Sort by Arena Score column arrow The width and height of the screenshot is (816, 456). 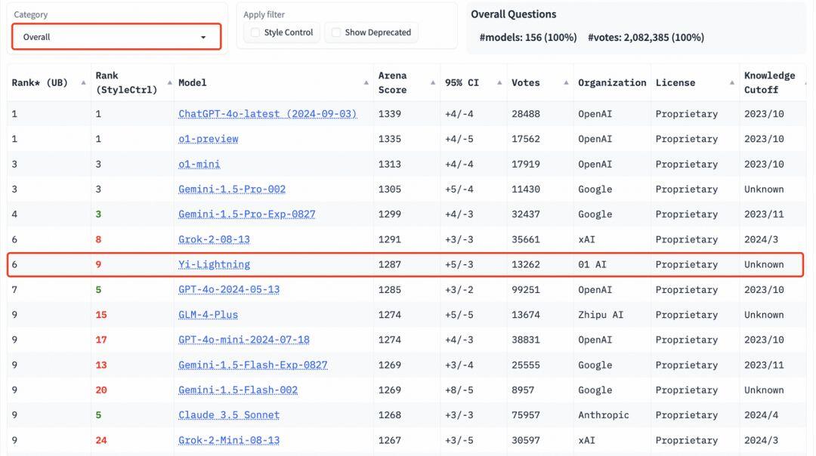433,83
